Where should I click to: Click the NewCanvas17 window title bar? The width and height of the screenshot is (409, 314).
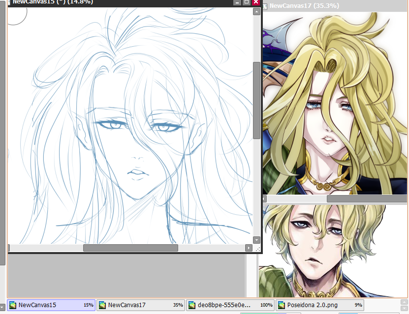click(335, 6)
